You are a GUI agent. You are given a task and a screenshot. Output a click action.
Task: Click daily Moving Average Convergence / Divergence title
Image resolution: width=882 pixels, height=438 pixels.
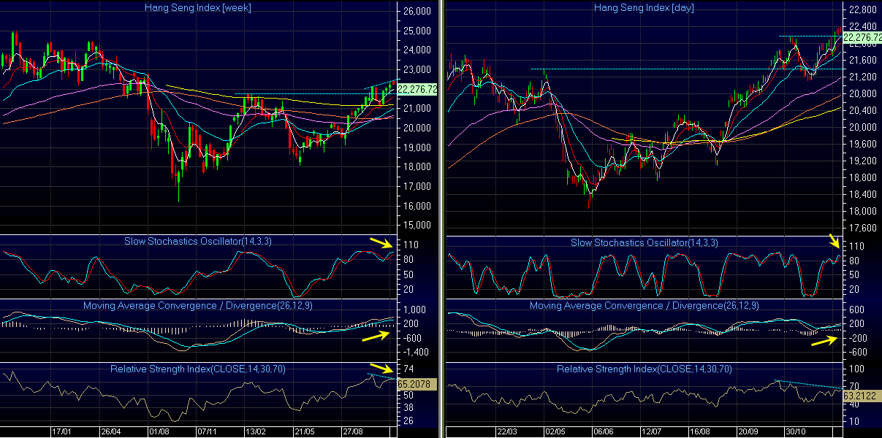(x=644, y=305)
